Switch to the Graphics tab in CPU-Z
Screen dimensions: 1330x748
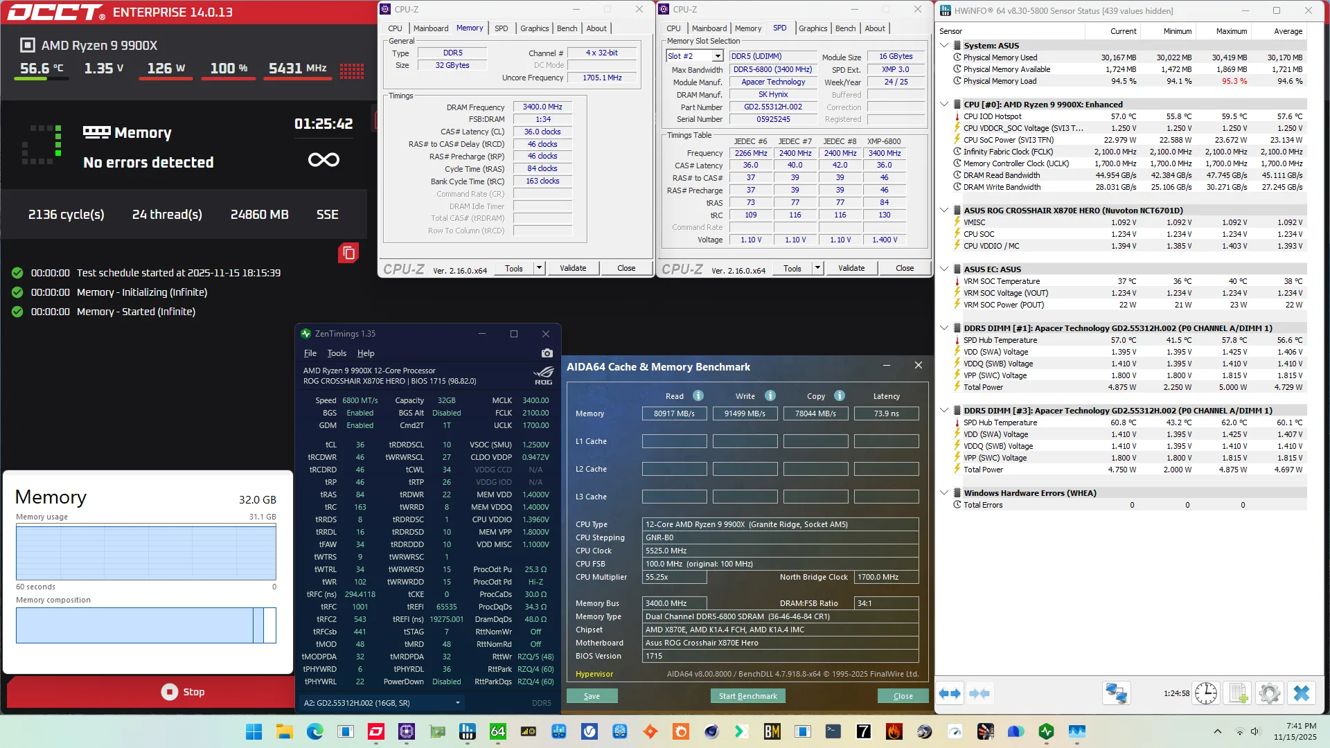pos(534,28)
